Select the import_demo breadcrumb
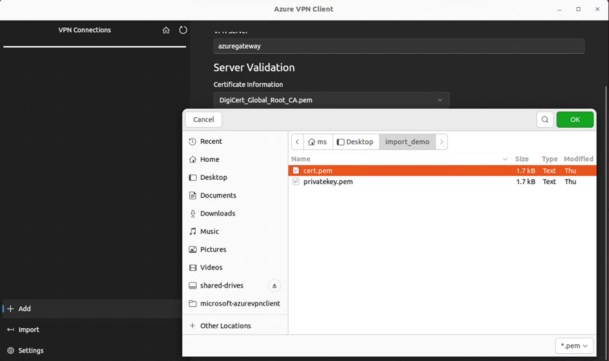The height and width of the screenshot is (361, 609). [407, 142]
